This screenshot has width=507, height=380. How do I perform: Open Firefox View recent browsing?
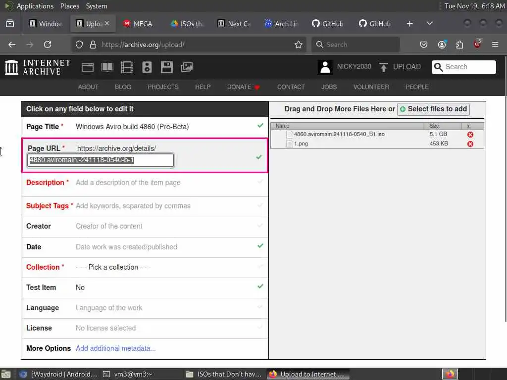click(10, 24)
